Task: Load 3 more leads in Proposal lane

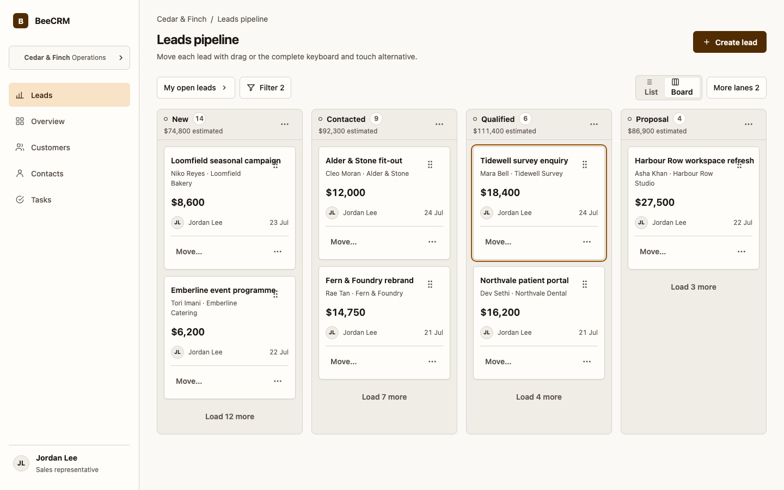Action: point(694,287)
